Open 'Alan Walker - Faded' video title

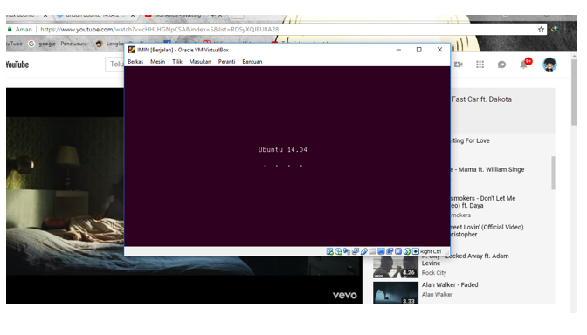pyautogui.click(x=450, y=285)
